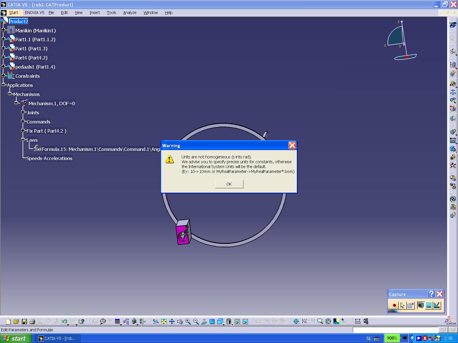
Task: Click the Open file icon
Action: point(16,322)
